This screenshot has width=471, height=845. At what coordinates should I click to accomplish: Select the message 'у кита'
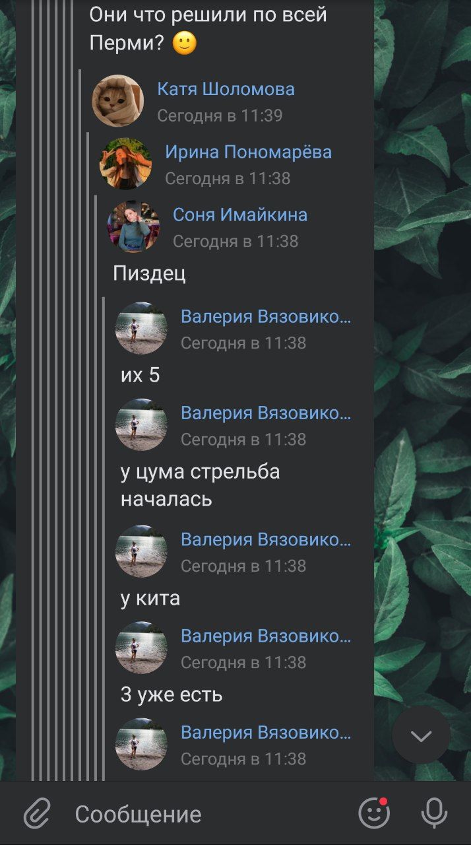(x=150, y=598)
